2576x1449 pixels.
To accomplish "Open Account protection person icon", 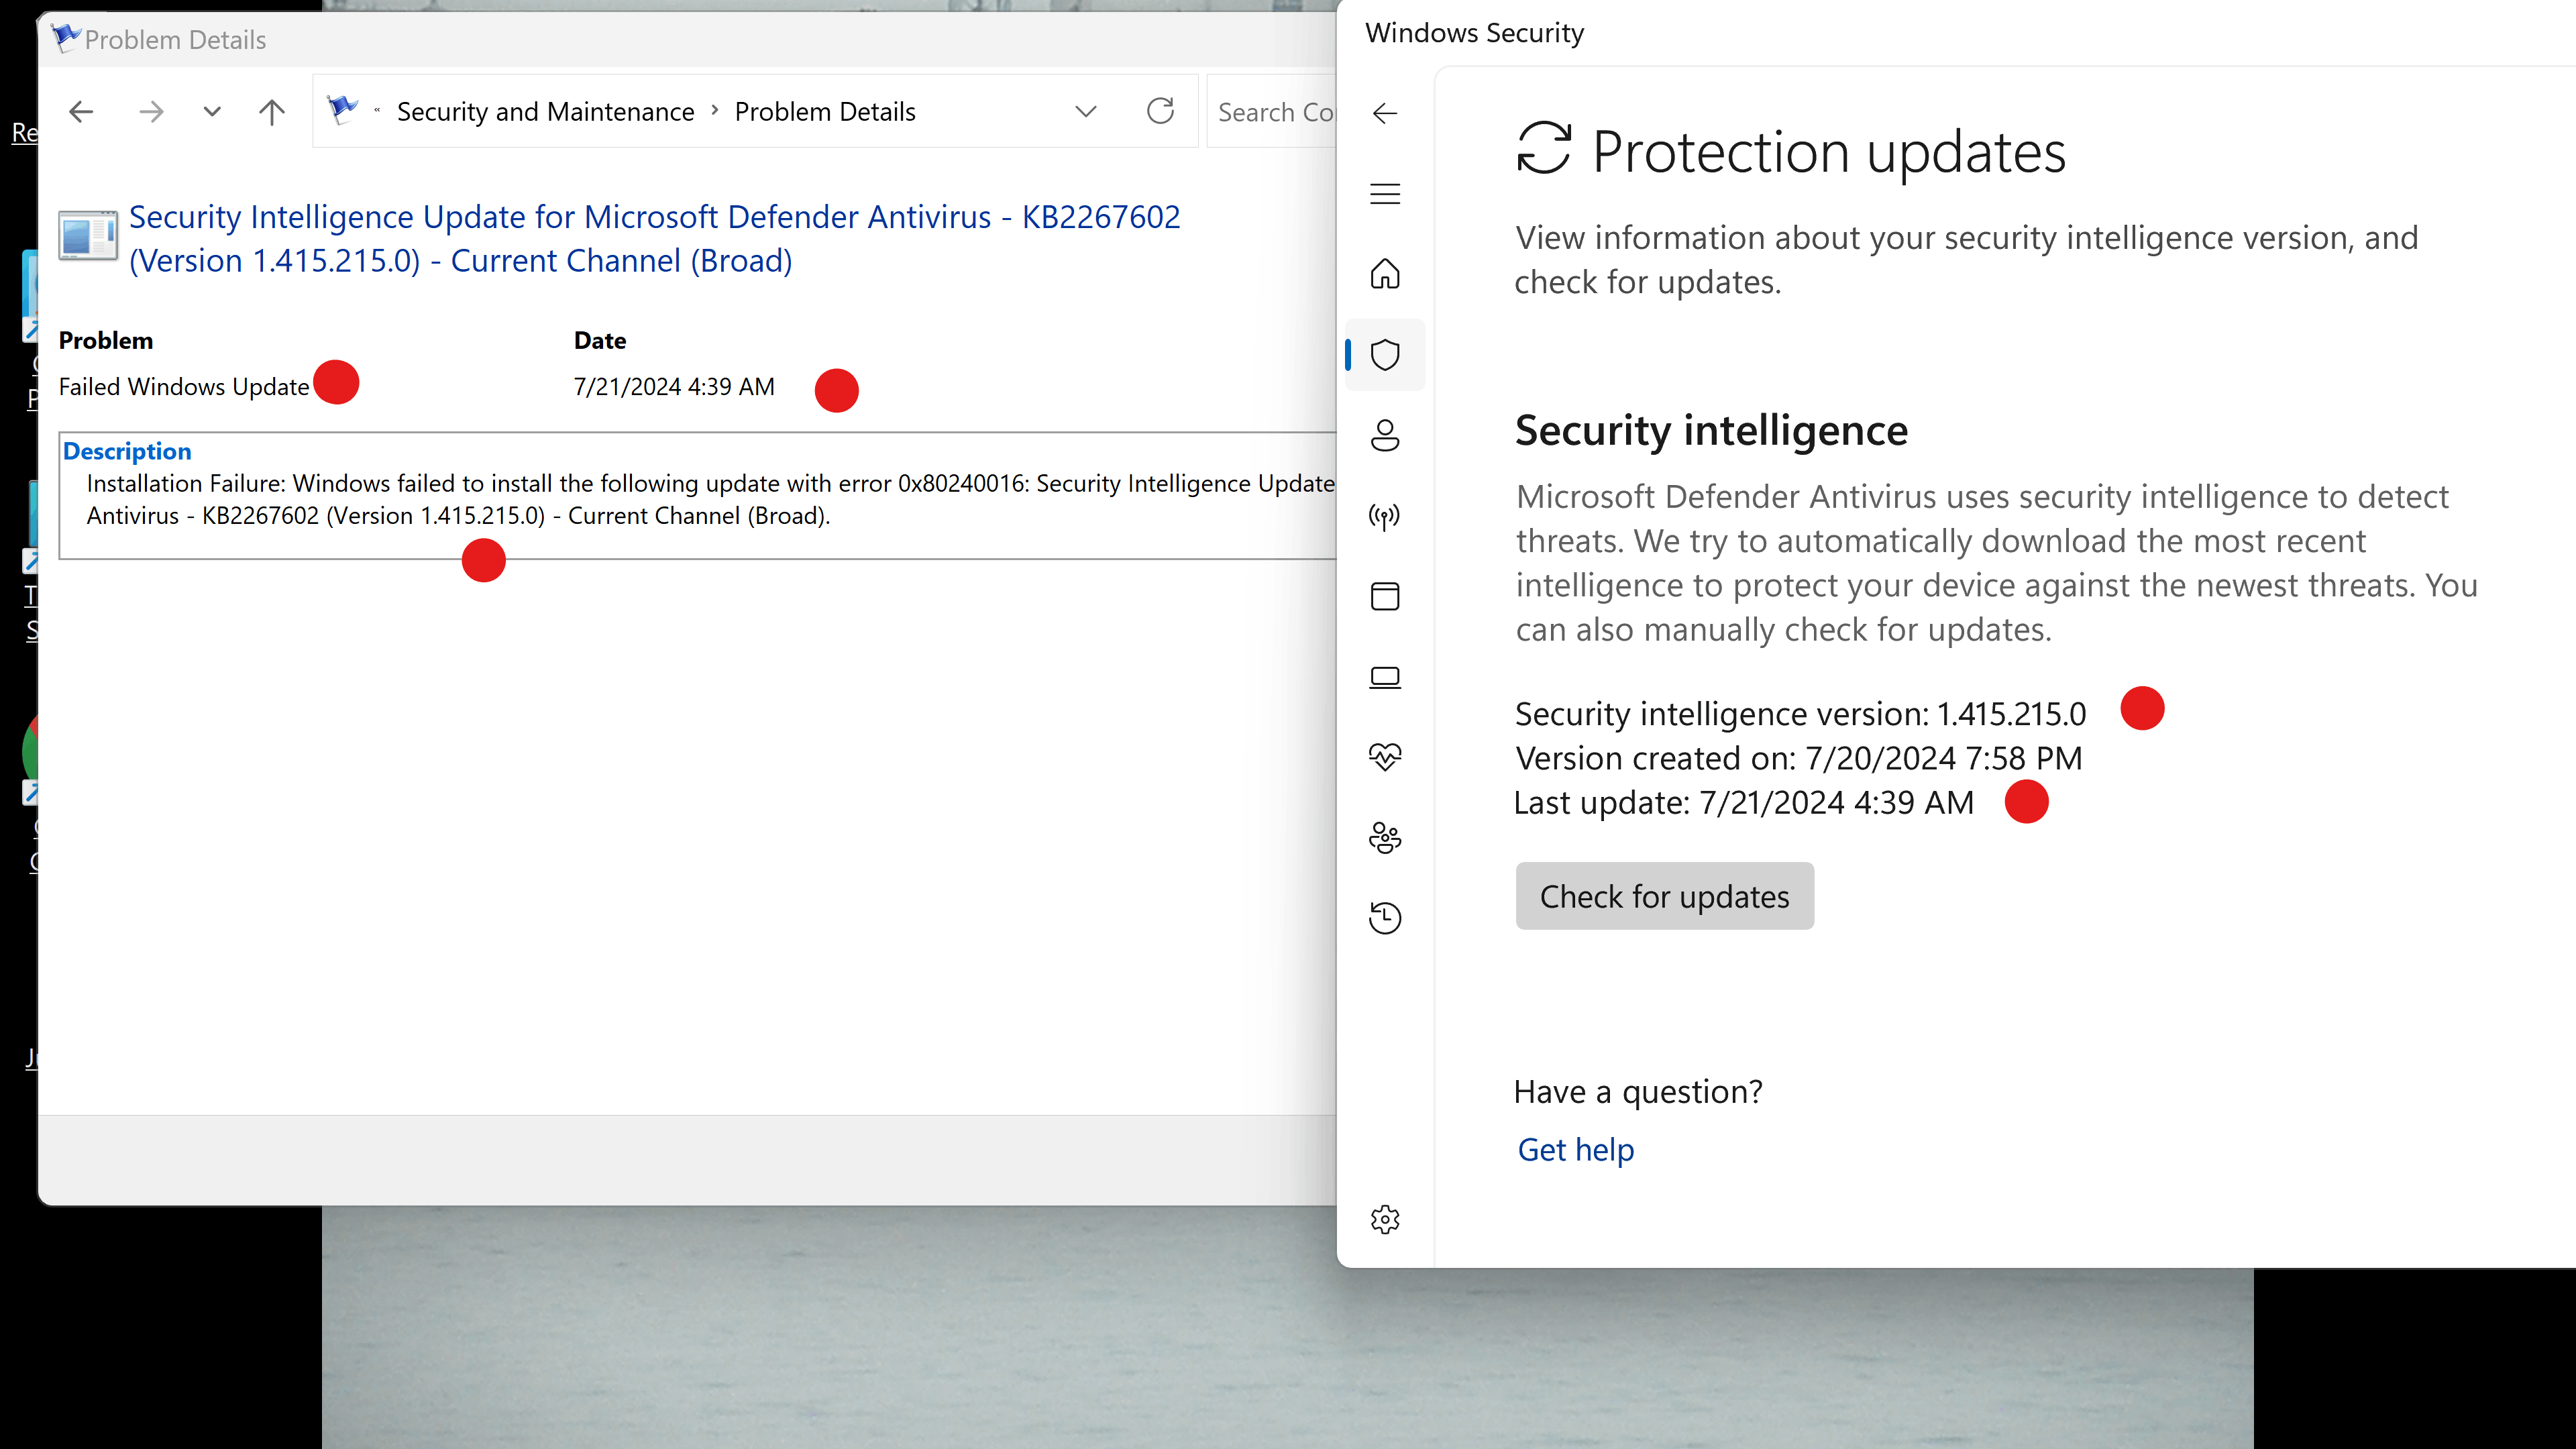I will [1385, 435].
